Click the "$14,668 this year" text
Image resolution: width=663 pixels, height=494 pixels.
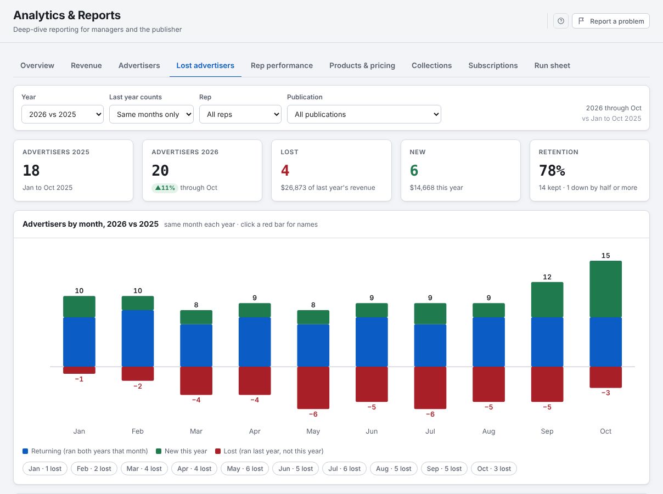[x=436, y=188]
